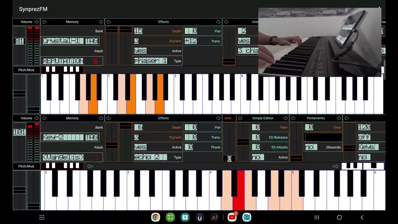
Task: Click the right arrow of Portamento panel
Action: (x=339, y=118)
